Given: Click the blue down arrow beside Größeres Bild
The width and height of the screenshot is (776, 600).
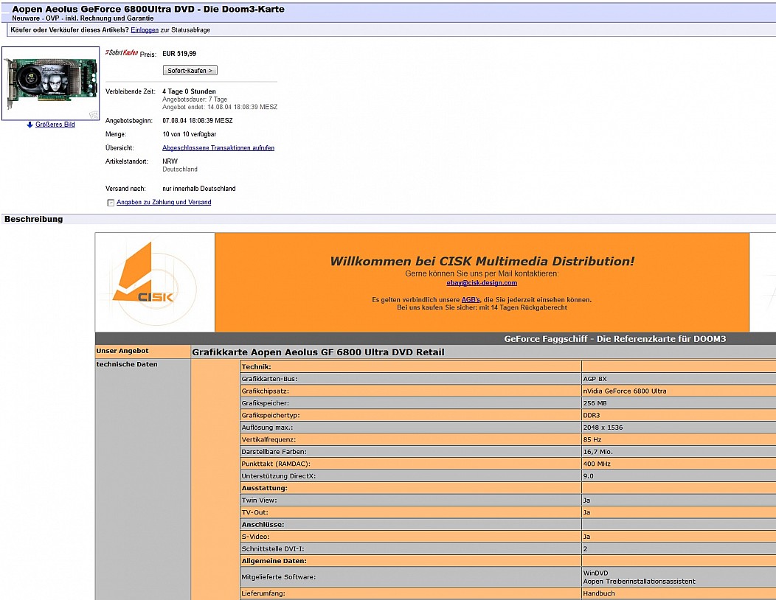Looking at the screenshot, I should (30, 125).
